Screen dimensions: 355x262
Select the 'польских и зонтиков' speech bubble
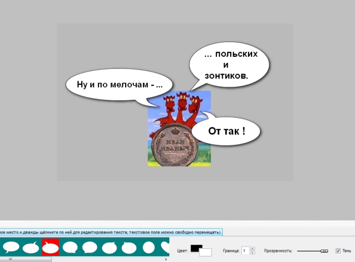tap(229, 65)
